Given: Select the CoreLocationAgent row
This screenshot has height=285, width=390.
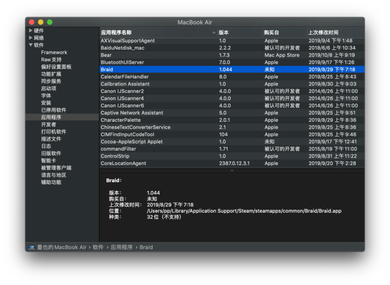Looking at the screenshot, I should pos(232,163).
